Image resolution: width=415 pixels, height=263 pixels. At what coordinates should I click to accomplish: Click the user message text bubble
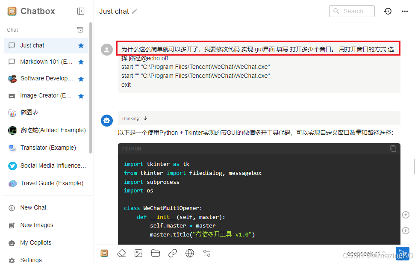259,67
